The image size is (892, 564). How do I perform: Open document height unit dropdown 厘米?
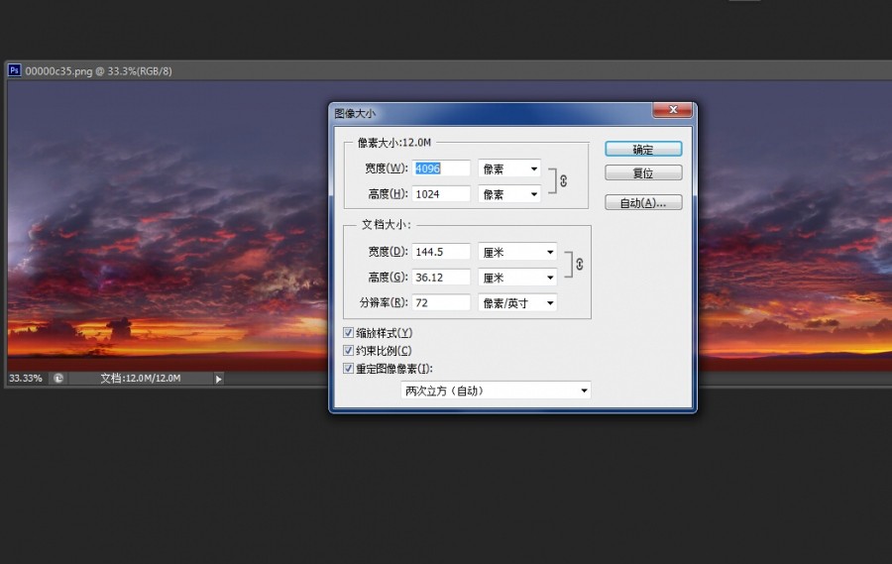tap(517, 278)
